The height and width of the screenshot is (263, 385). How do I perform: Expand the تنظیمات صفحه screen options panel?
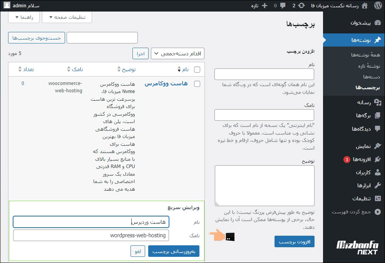[x=67, y=17]
